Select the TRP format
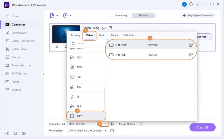The width and height of the screenshot is (224, 139). pyautogui.click(x=86, y=106)
